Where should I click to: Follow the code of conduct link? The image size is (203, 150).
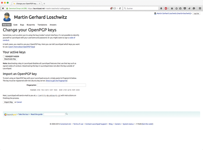72,38
